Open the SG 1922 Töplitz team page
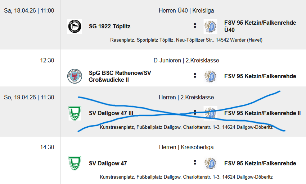 pyautogui.click(x=110, y=26)
